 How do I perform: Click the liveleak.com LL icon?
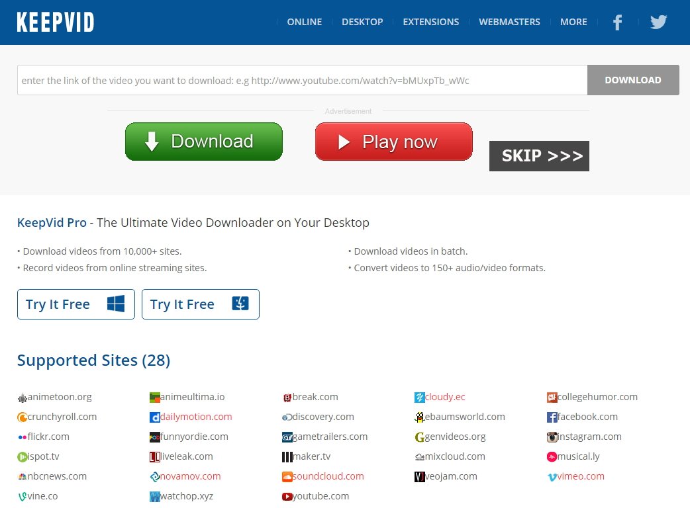pyautogui.click(x=155, y=457)
